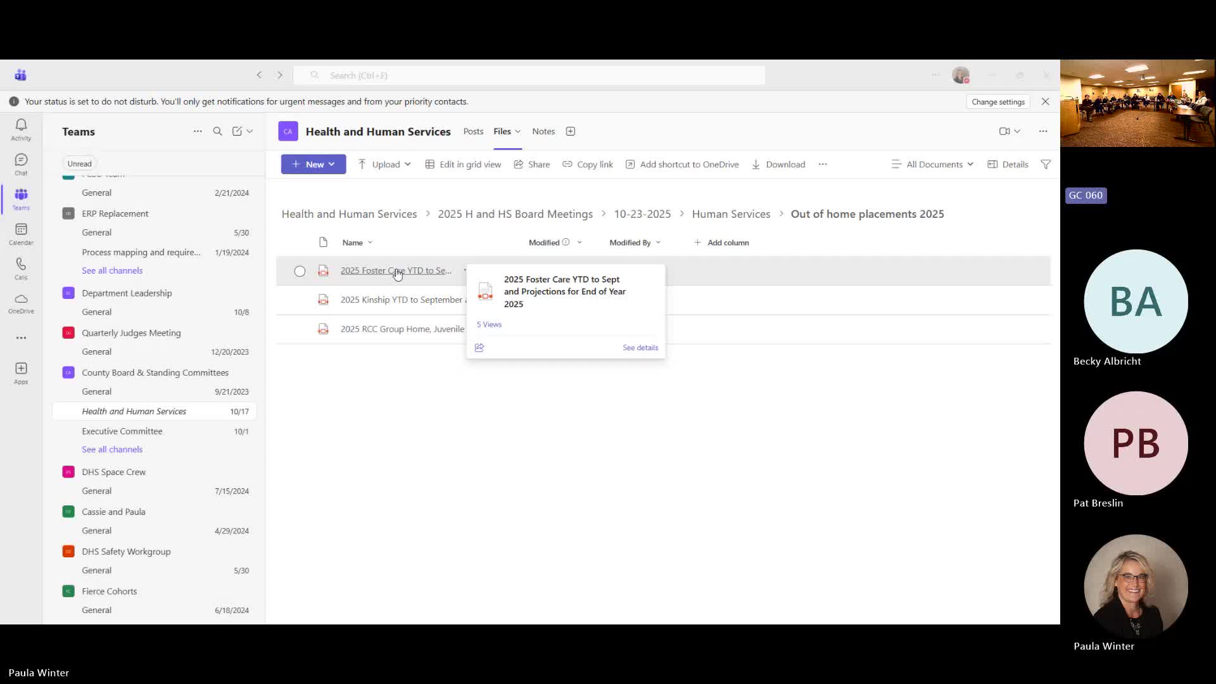Viewport: 1216px width, 684px height.
Task: Open the Activity bell icon
Action: tap(21, 129)
